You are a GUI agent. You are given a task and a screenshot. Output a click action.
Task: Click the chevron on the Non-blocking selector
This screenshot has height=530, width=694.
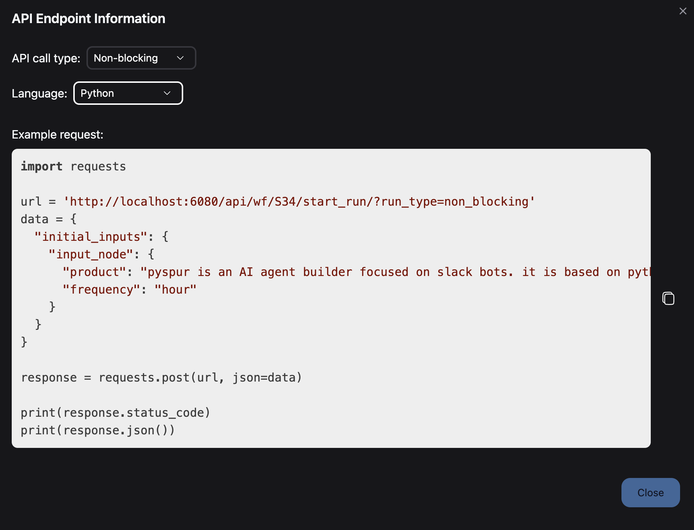tap(180, 58)
